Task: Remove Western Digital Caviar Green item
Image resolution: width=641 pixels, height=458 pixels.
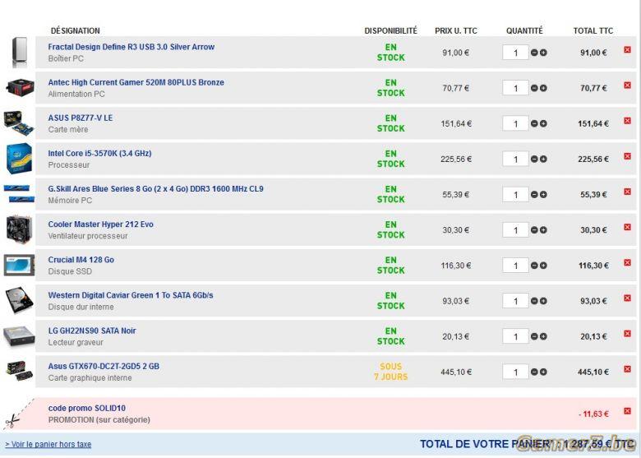Action: coord(627,298)
